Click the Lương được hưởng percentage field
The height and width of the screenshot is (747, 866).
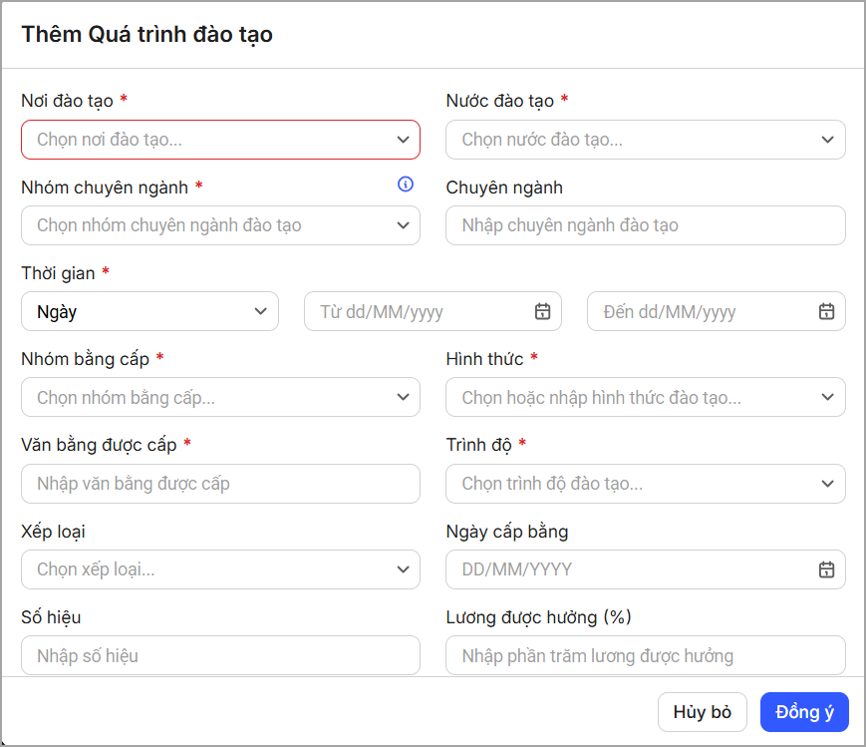click(x=645, y=655)
